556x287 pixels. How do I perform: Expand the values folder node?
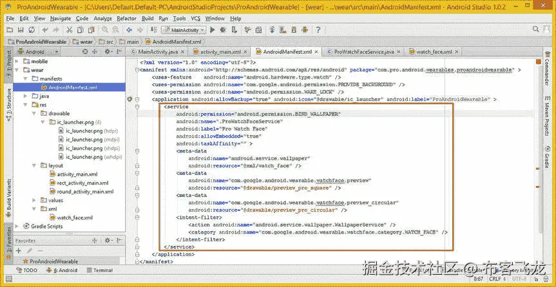pyautogui.click(x=34, y=200)
